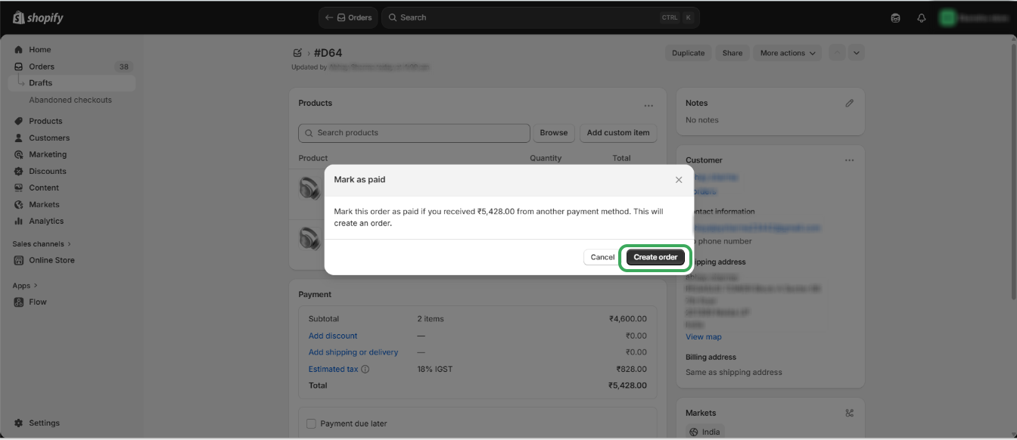Click the Create order button

click(655, 257)
